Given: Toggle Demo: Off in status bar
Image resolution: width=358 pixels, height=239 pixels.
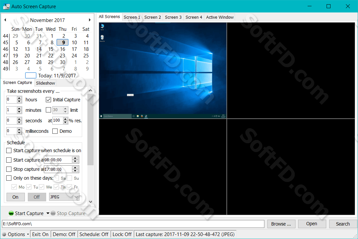Looking at the screenshot, I should [x=64, y=234].
